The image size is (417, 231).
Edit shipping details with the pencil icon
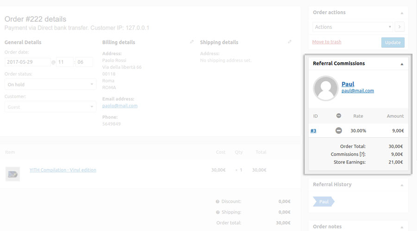pos(290,42)
